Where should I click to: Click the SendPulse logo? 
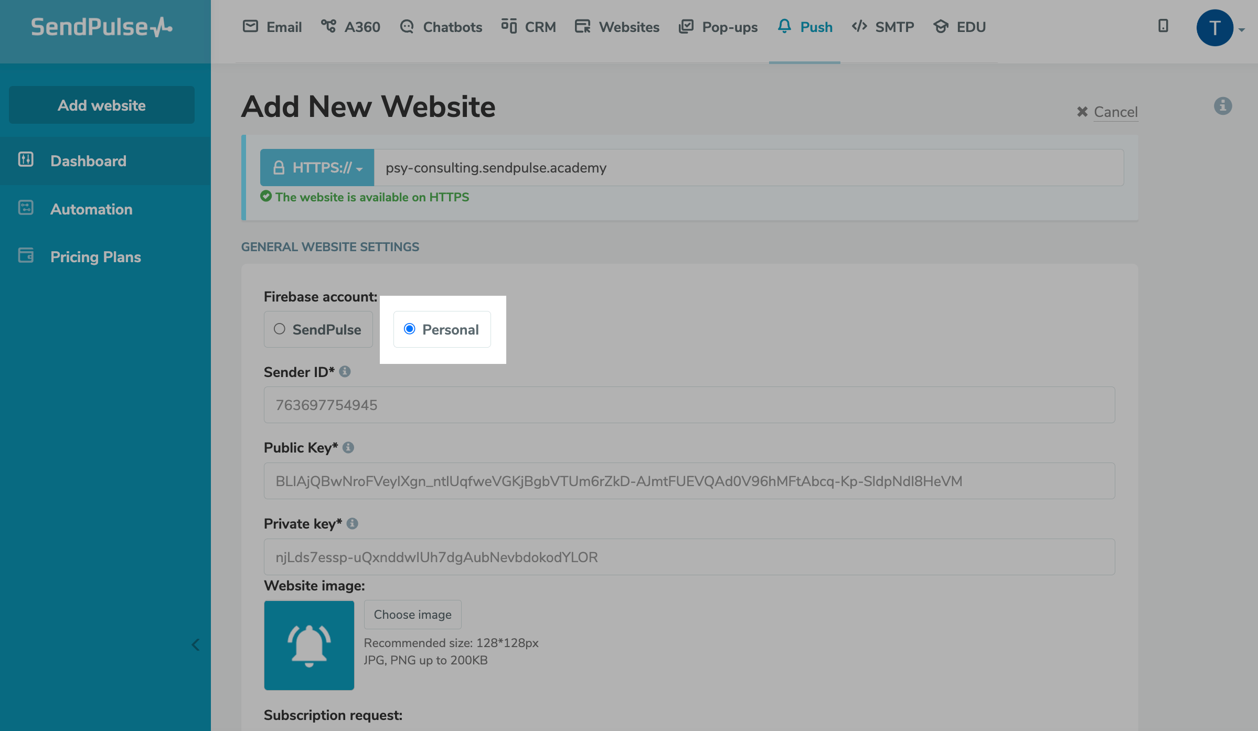point(102,27)
